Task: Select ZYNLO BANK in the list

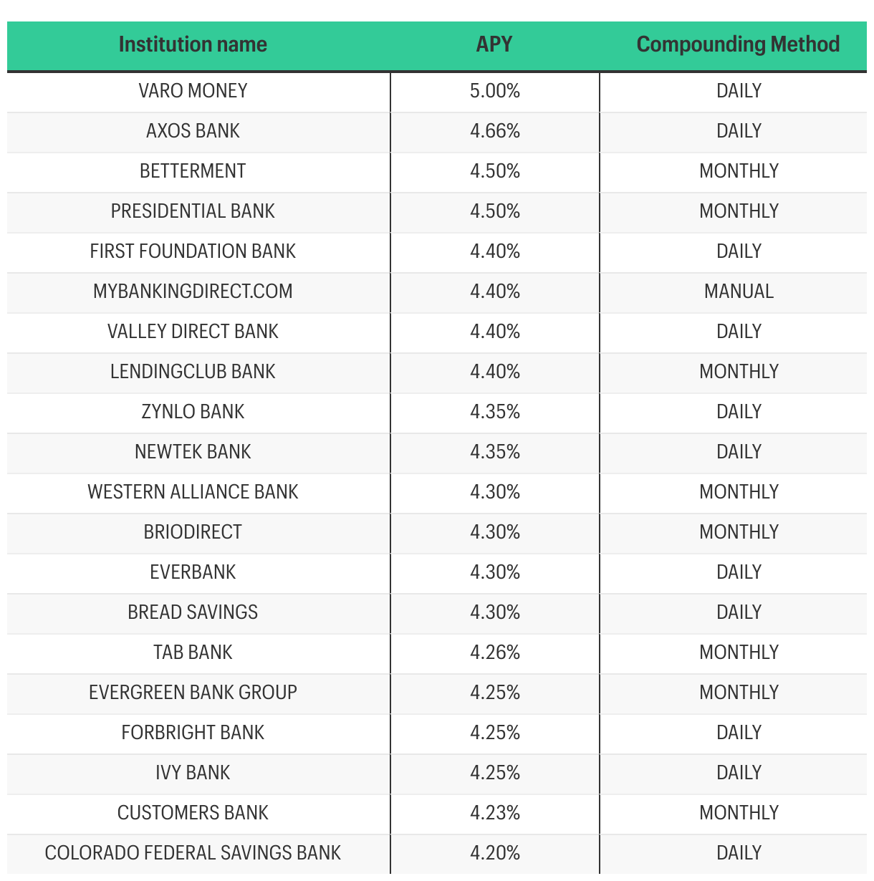Action: point(193,412)
